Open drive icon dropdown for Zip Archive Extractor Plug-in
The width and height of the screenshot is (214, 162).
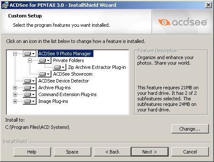coord(59,67)
